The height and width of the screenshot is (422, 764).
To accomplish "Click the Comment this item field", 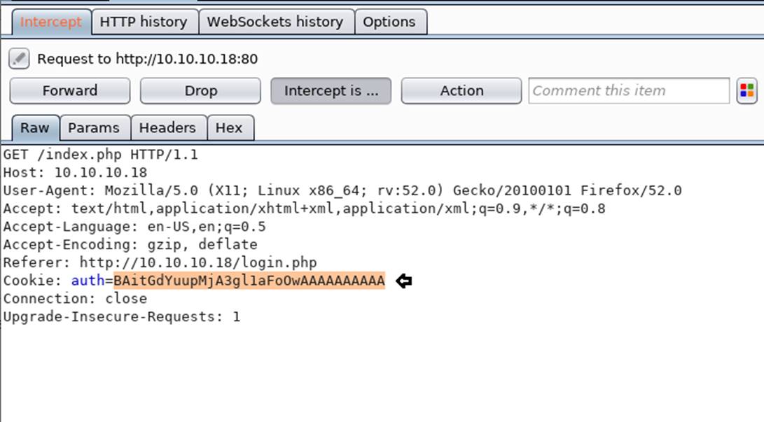I will 629,91.
